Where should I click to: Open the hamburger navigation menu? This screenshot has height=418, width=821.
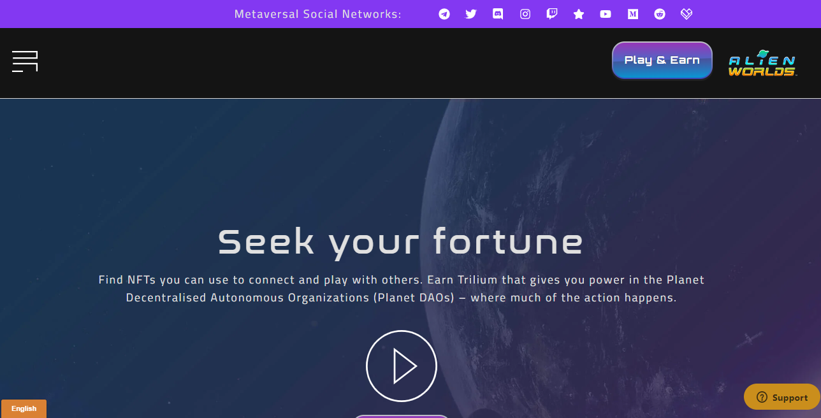pyautogui.click(x=25, y=61)
